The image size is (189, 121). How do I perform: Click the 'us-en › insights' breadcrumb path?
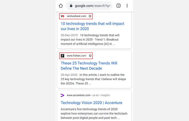[101, 95]
